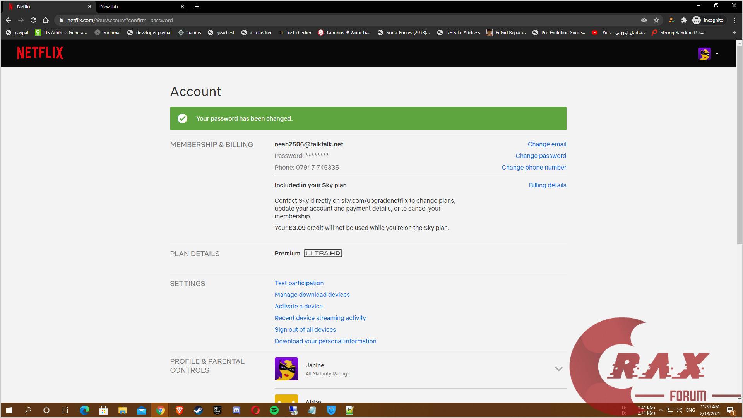Click the browser forward arrow
743x418 pixels.
(21, 20)
